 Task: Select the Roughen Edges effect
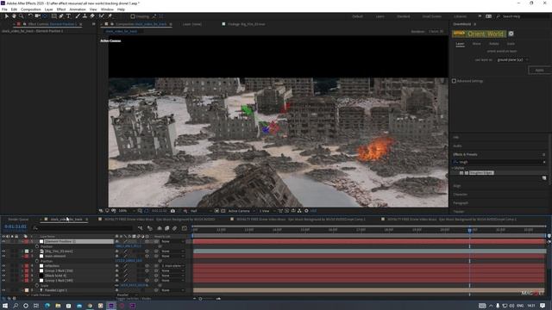481,173
